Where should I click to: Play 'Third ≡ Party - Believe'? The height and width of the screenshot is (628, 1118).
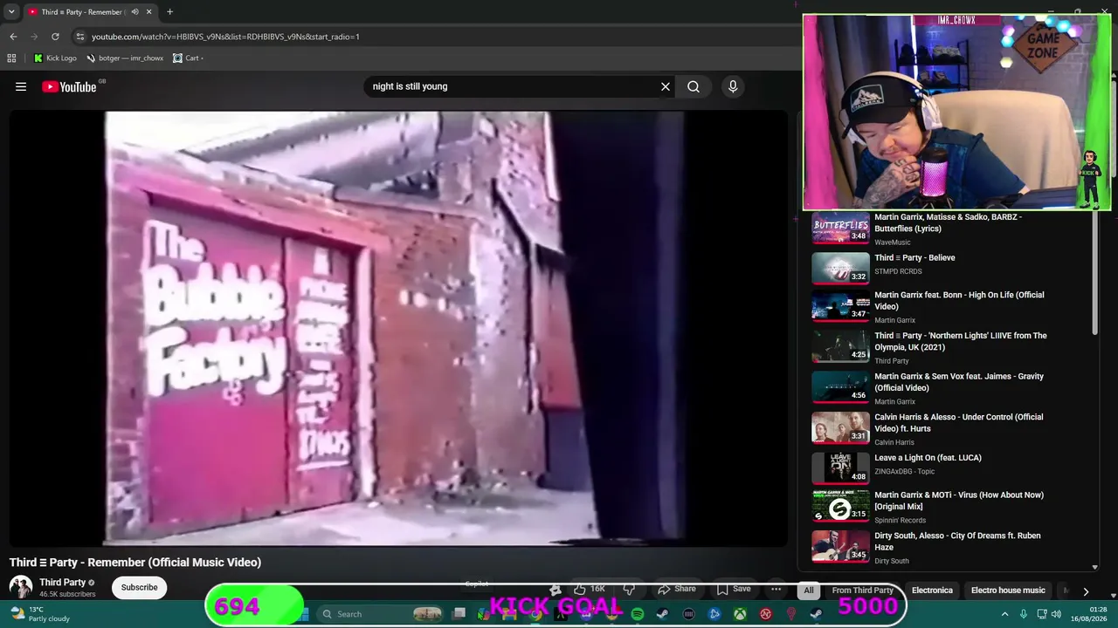tap(914, 258)
